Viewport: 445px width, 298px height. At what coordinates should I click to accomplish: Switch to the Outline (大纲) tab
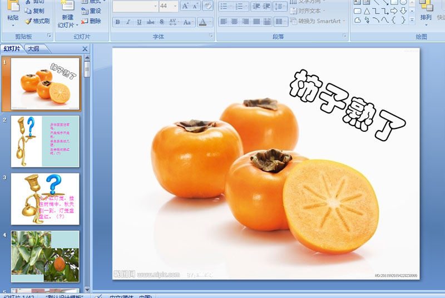click(x=33, y=49)
